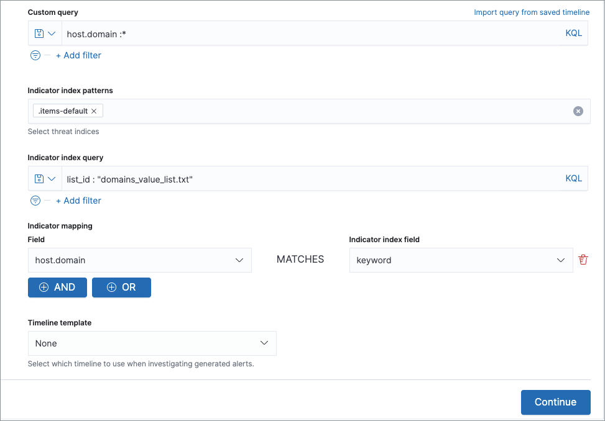605x421 pixels.
Task: Clear all indicator index patterns
Action: click(x=578, y=111)
